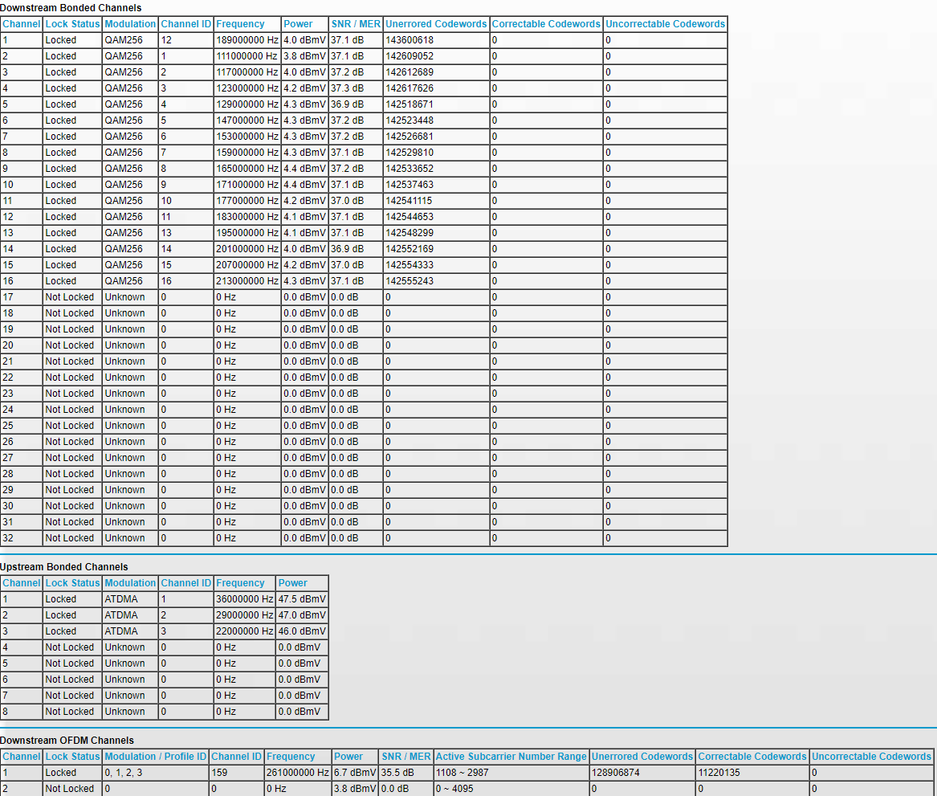Select the 261000000 Hz OFDM channel frequency cell

pyautogui.click(x=299, y=772)
